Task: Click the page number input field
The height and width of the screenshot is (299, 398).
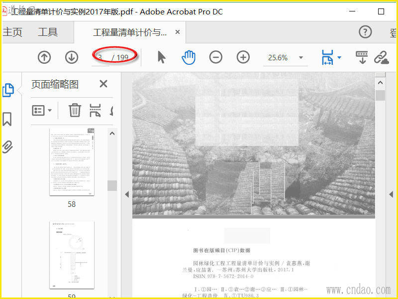Action: point(100,58)
